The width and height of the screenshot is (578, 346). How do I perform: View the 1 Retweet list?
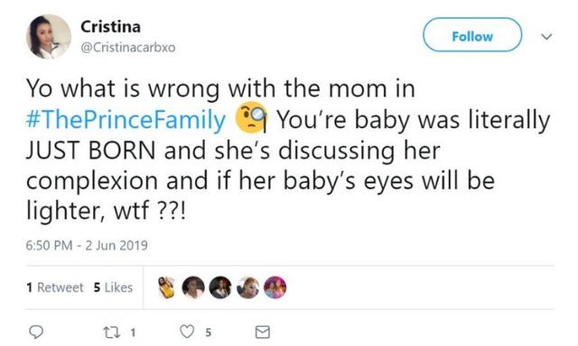pos(55,287)
